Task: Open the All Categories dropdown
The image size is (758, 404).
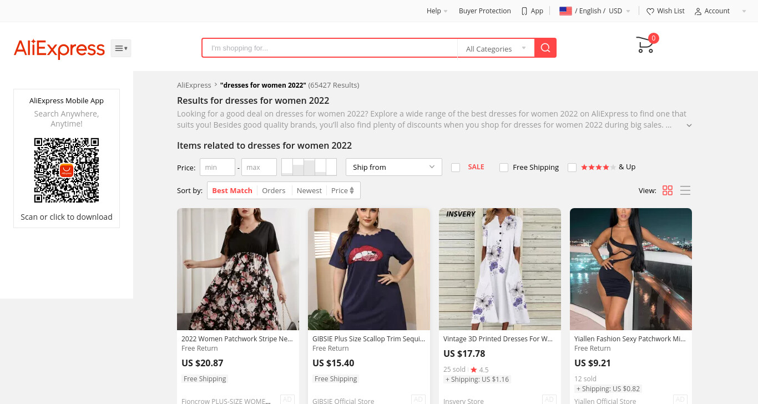Action: pos(496,49)
